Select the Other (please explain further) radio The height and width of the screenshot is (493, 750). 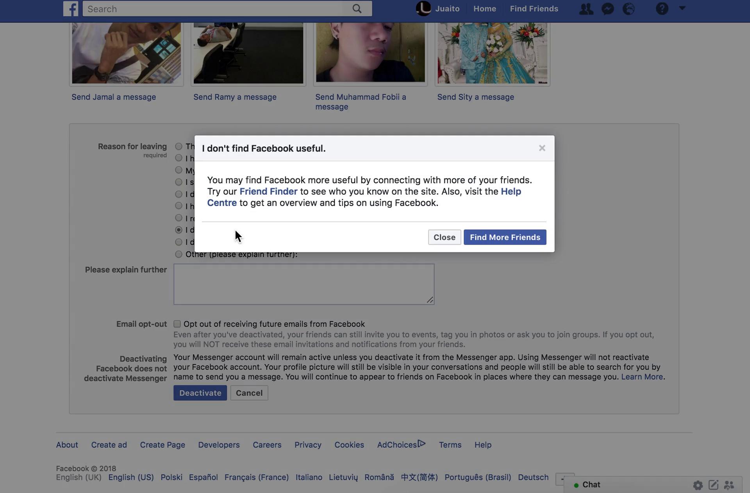click(x=179, y=254)
